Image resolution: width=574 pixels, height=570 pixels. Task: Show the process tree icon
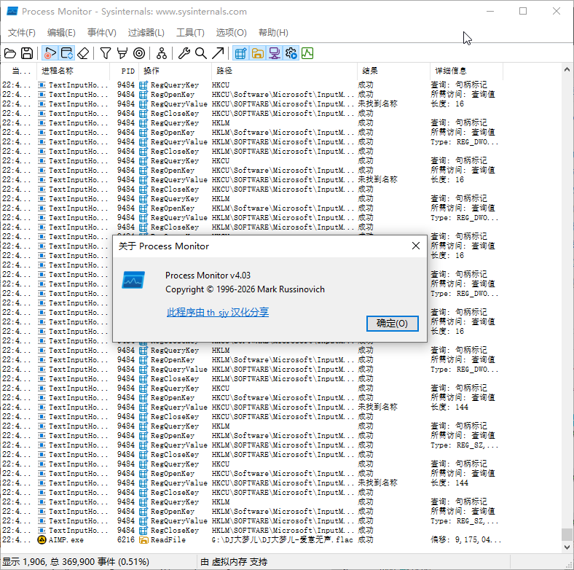162,53
